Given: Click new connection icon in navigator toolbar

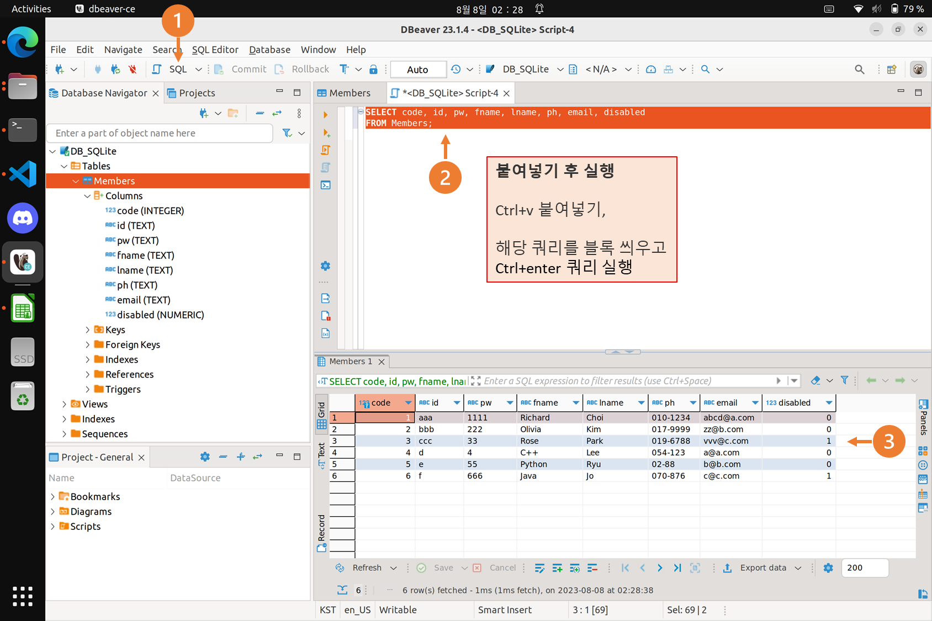Looking at the screenshot, I should click(204, 113).
